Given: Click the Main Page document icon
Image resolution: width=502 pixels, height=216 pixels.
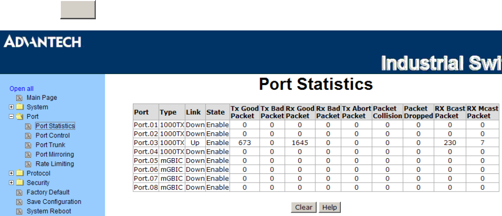Looking at the screenshot, I should pyautogui.click(x=19, y=98).
